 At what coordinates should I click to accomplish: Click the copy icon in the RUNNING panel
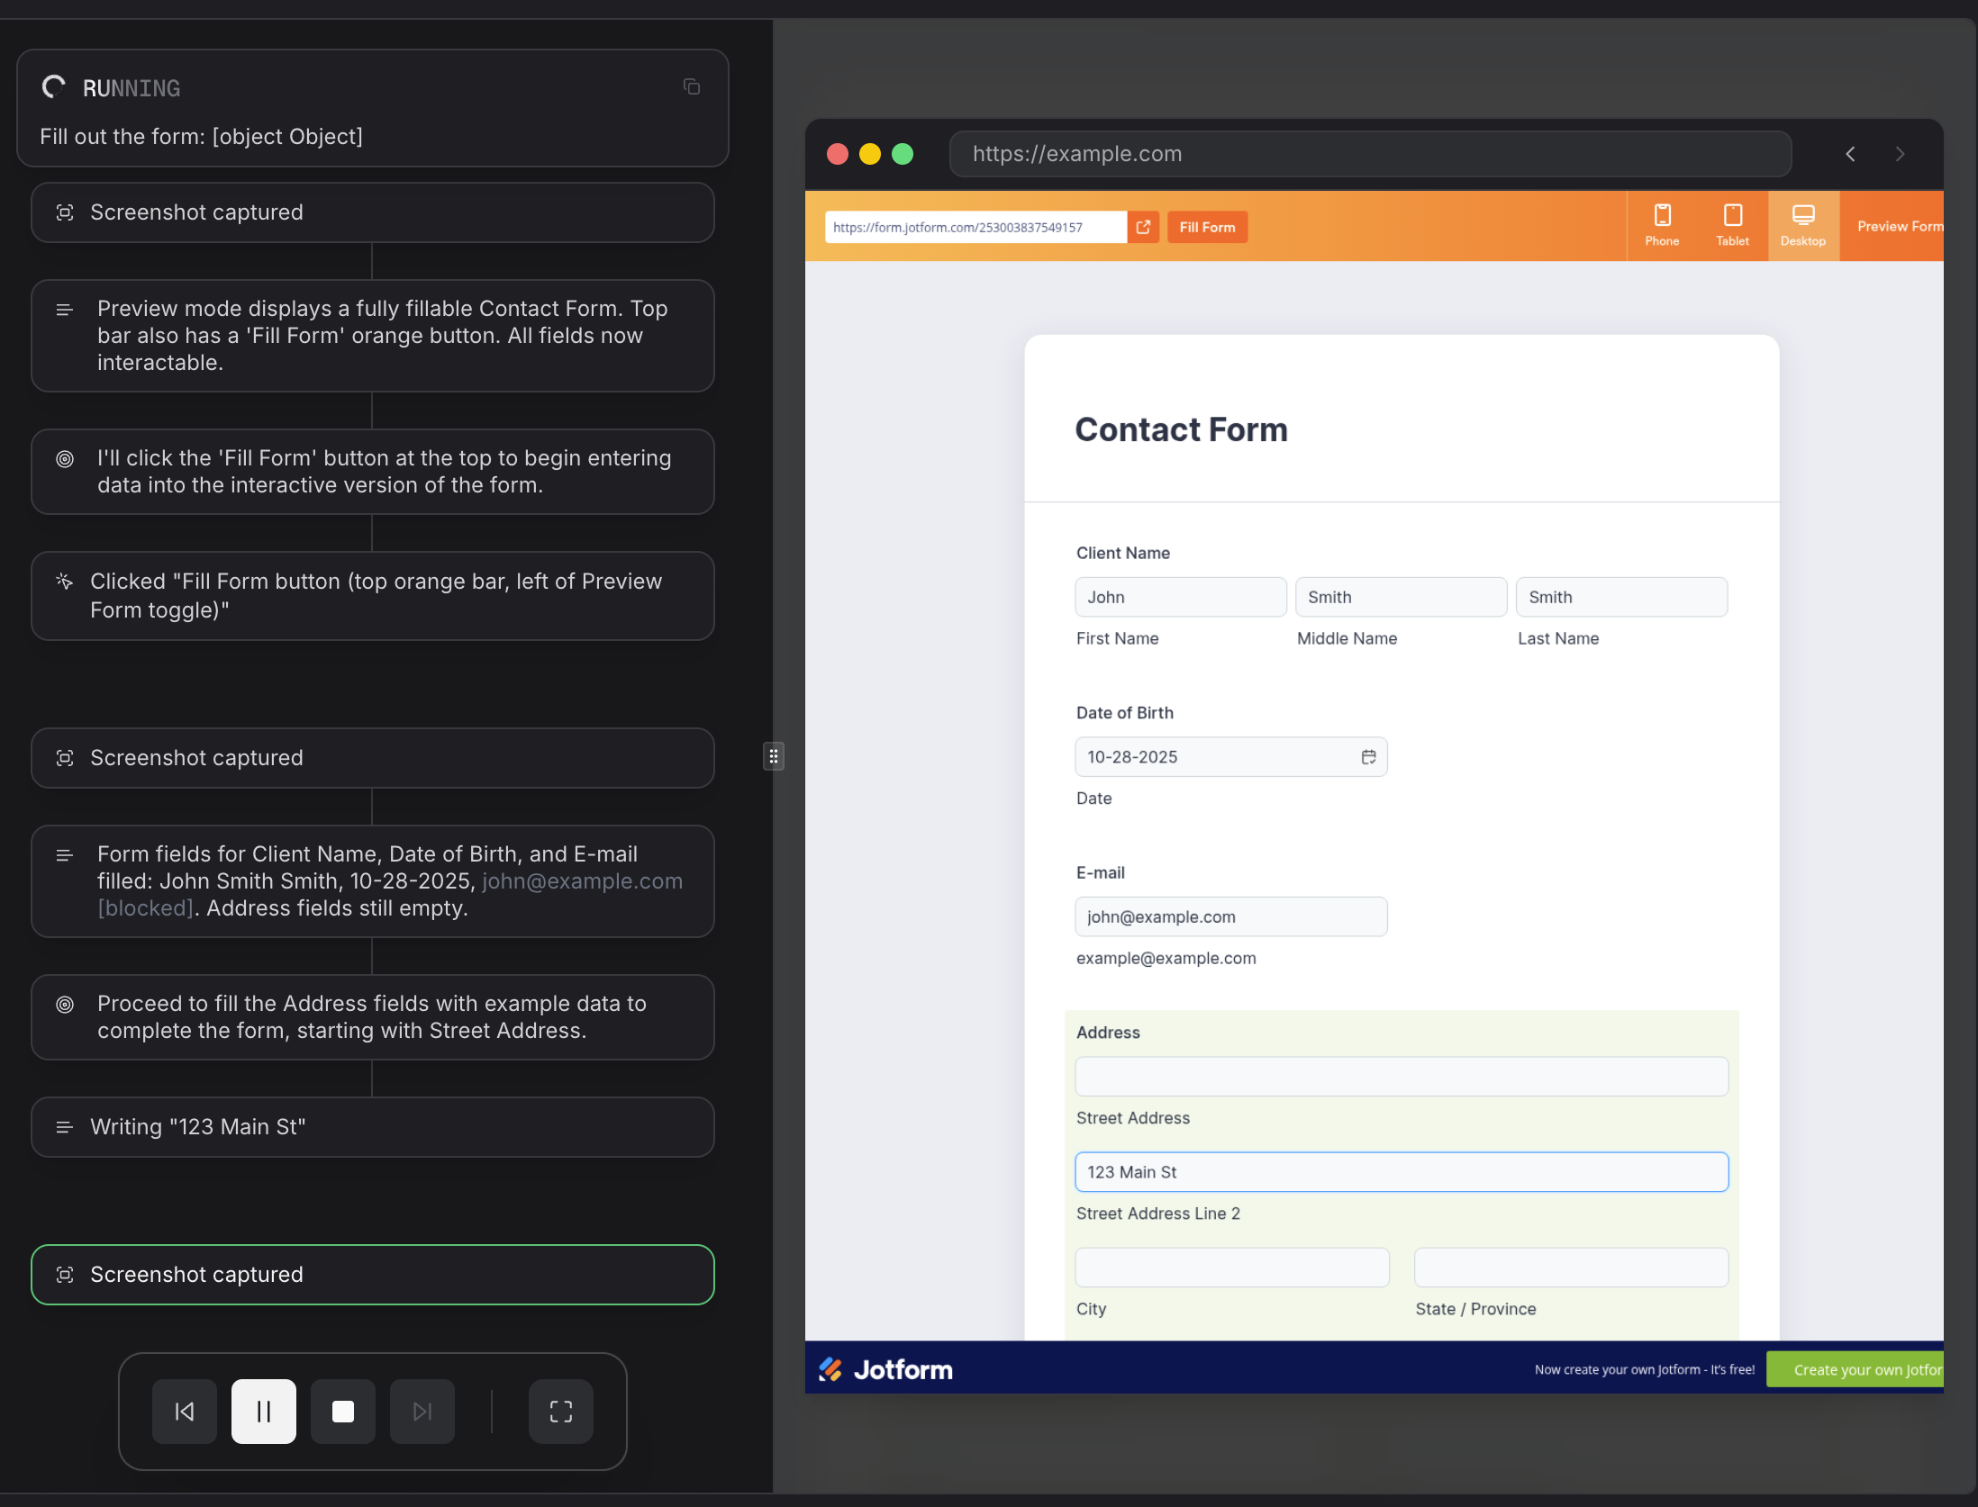point(692,87)
